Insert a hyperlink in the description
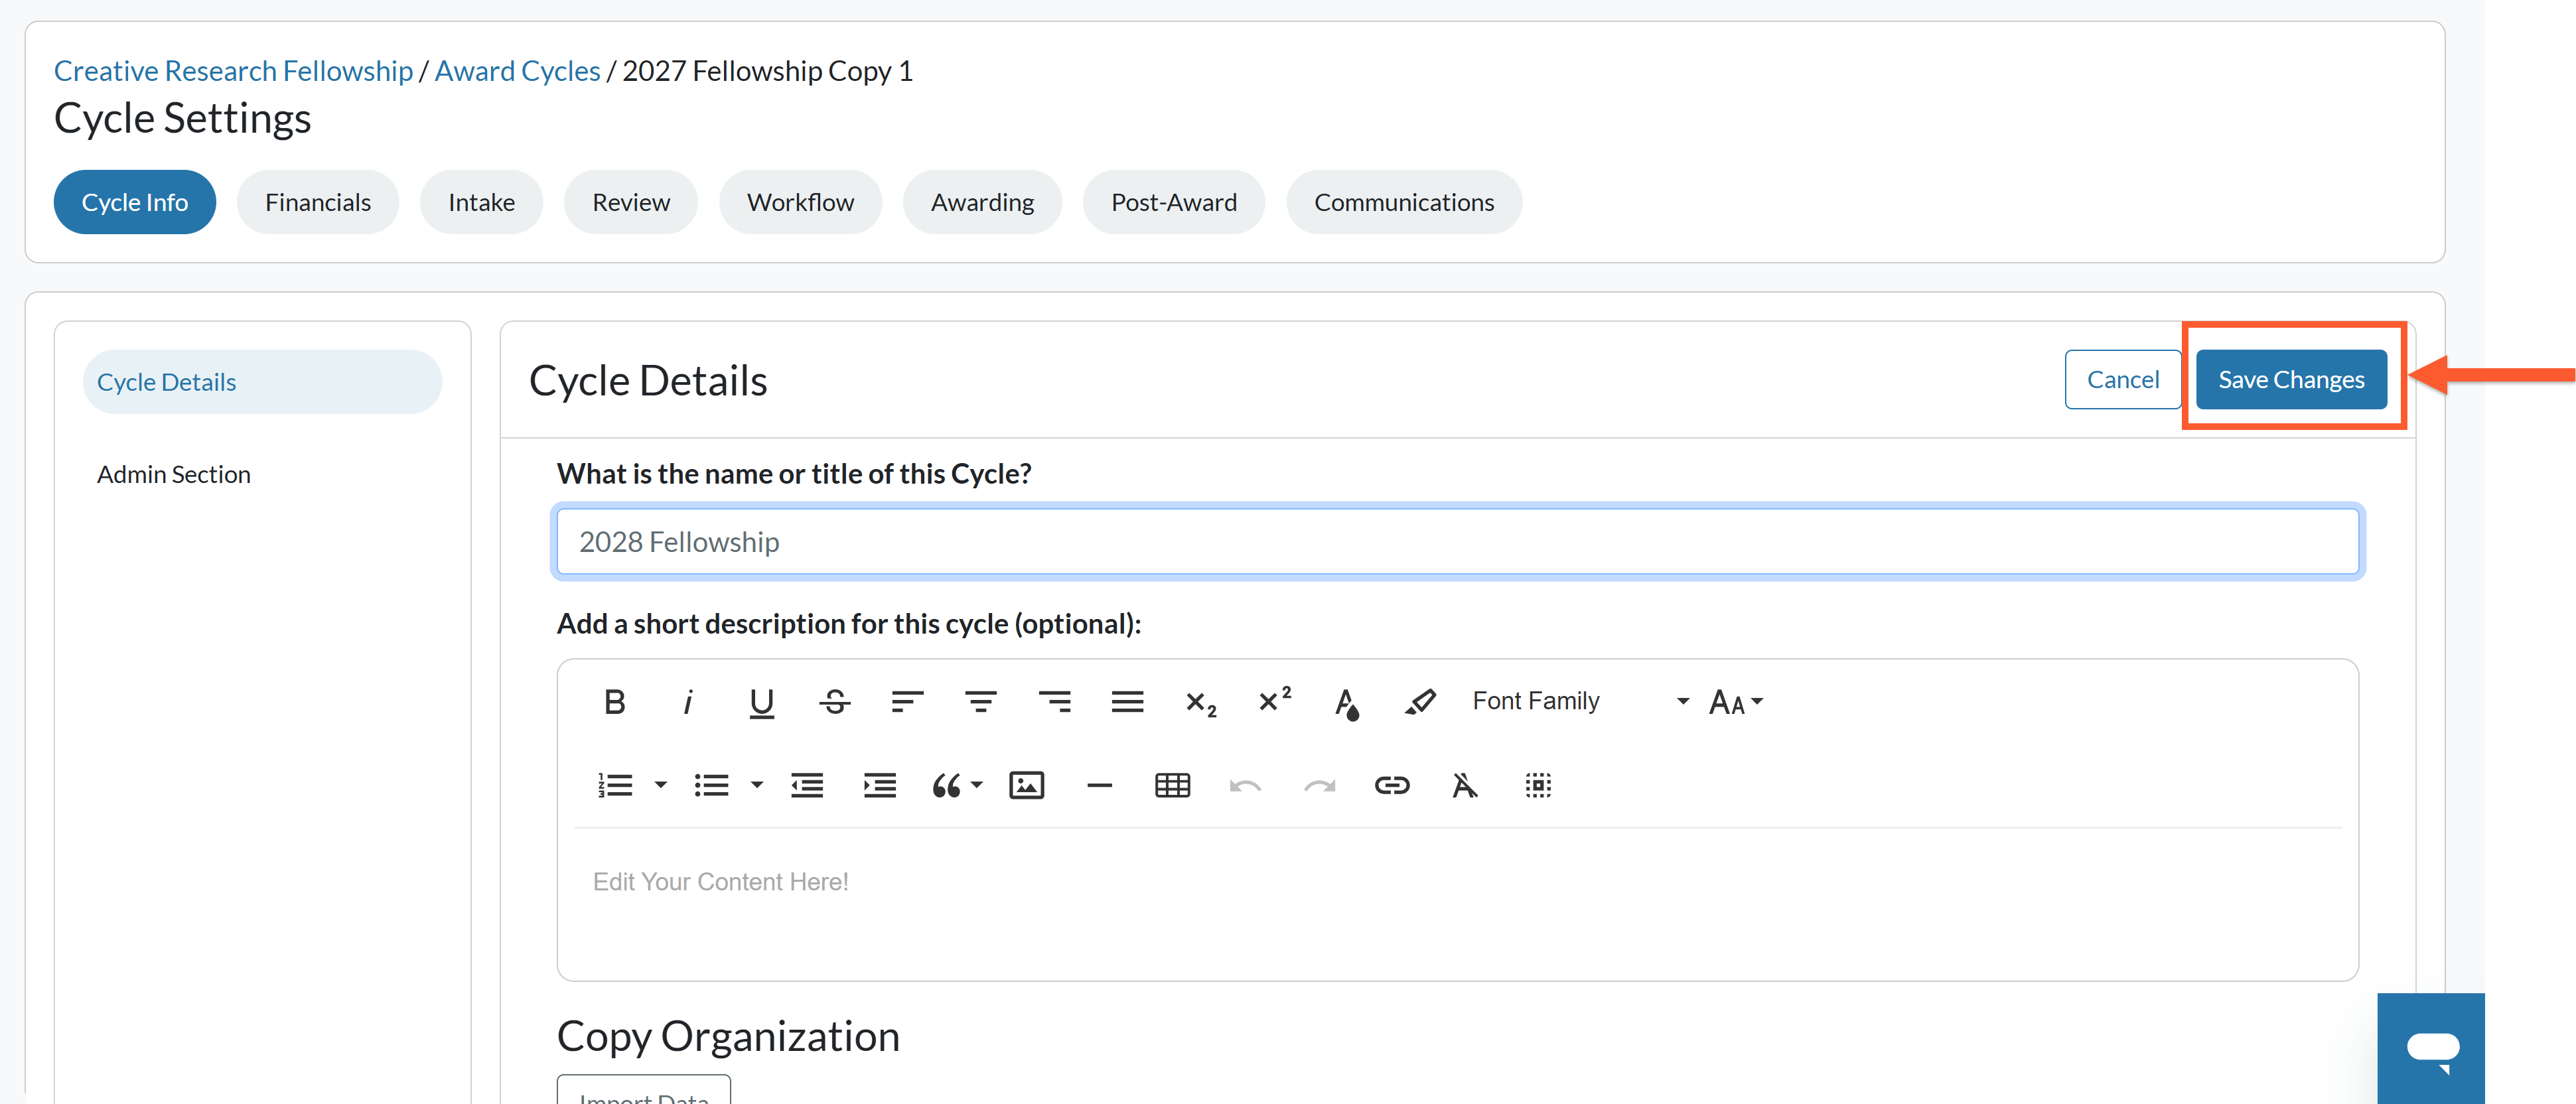This screenshot has height=1104, width=2576. pos(1392,786)
